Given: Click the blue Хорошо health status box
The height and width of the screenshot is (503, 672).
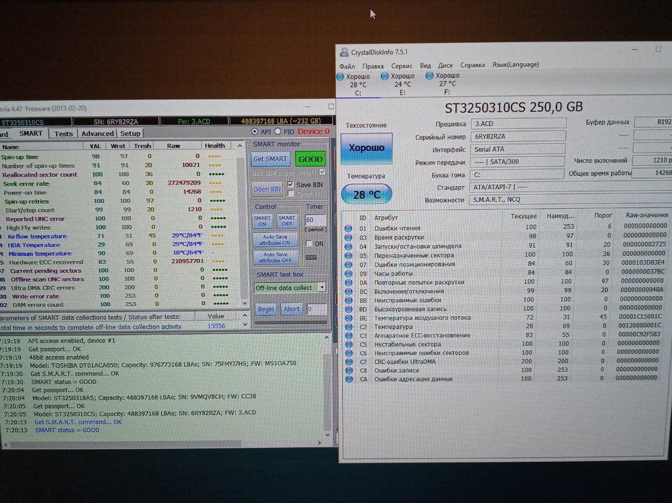Looking at the screenshot, I should pos(366,148).
